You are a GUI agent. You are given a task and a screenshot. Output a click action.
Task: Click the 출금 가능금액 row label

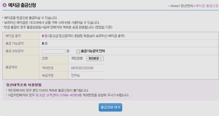(x=14, y=44)
